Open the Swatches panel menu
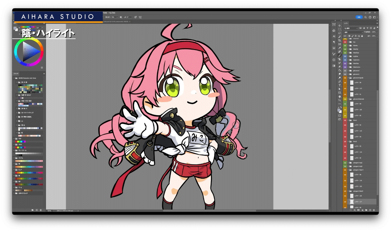Viewport: 391px width, 231px height. tap(44, 74)
